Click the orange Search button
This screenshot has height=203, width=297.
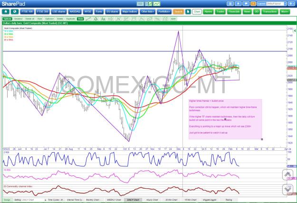178,12
